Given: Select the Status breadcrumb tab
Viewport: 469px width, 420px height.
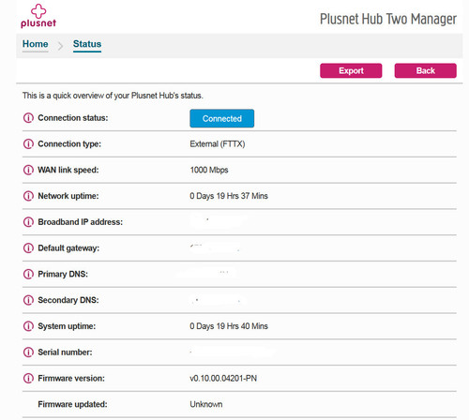Looking at the screenshot, I should point(87,44).
